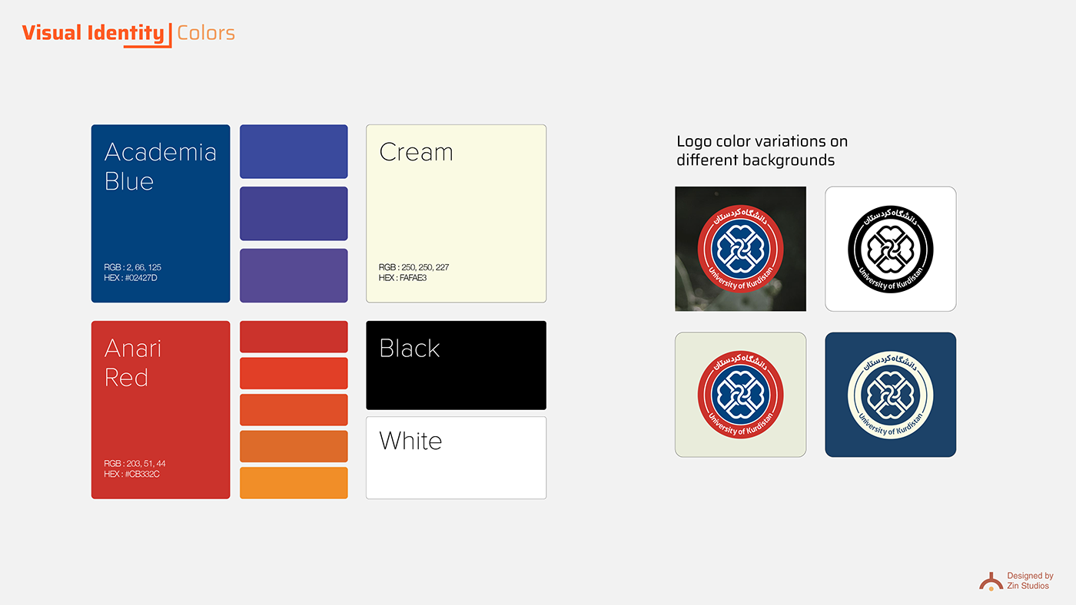Pick the White color swatch

456,458
